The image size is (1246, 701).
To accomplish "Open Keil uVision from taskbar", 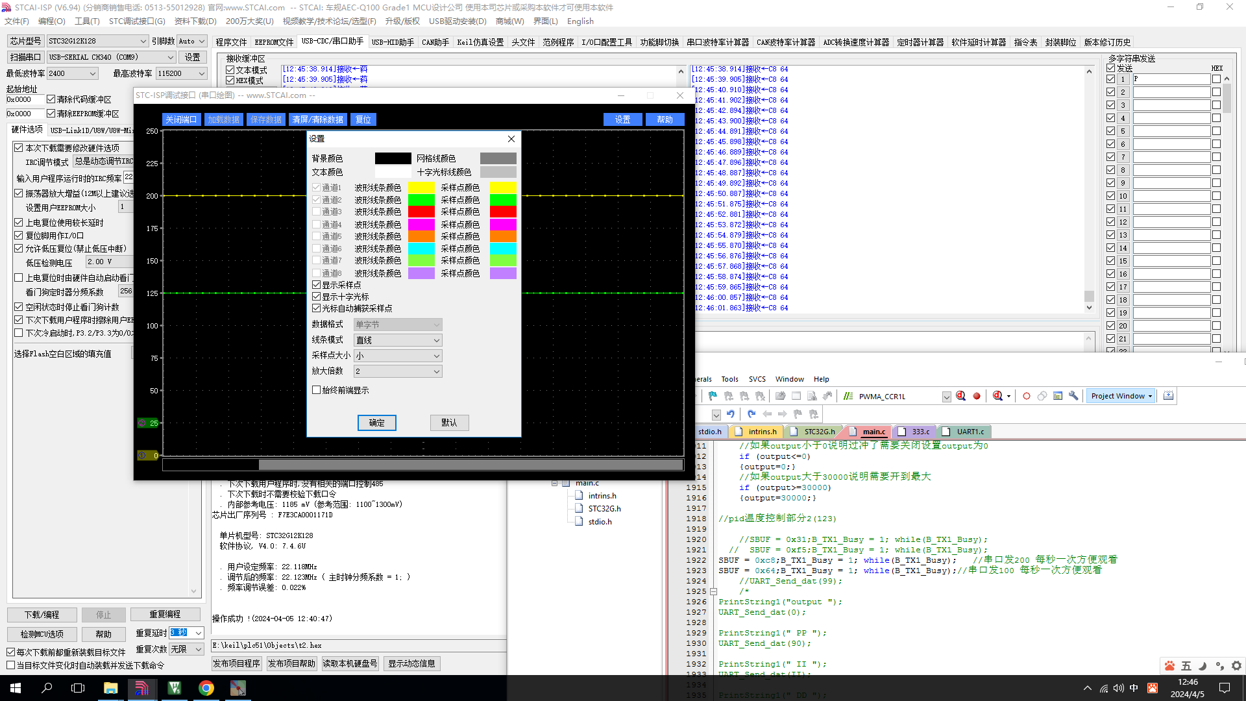I will click(175, 688).
